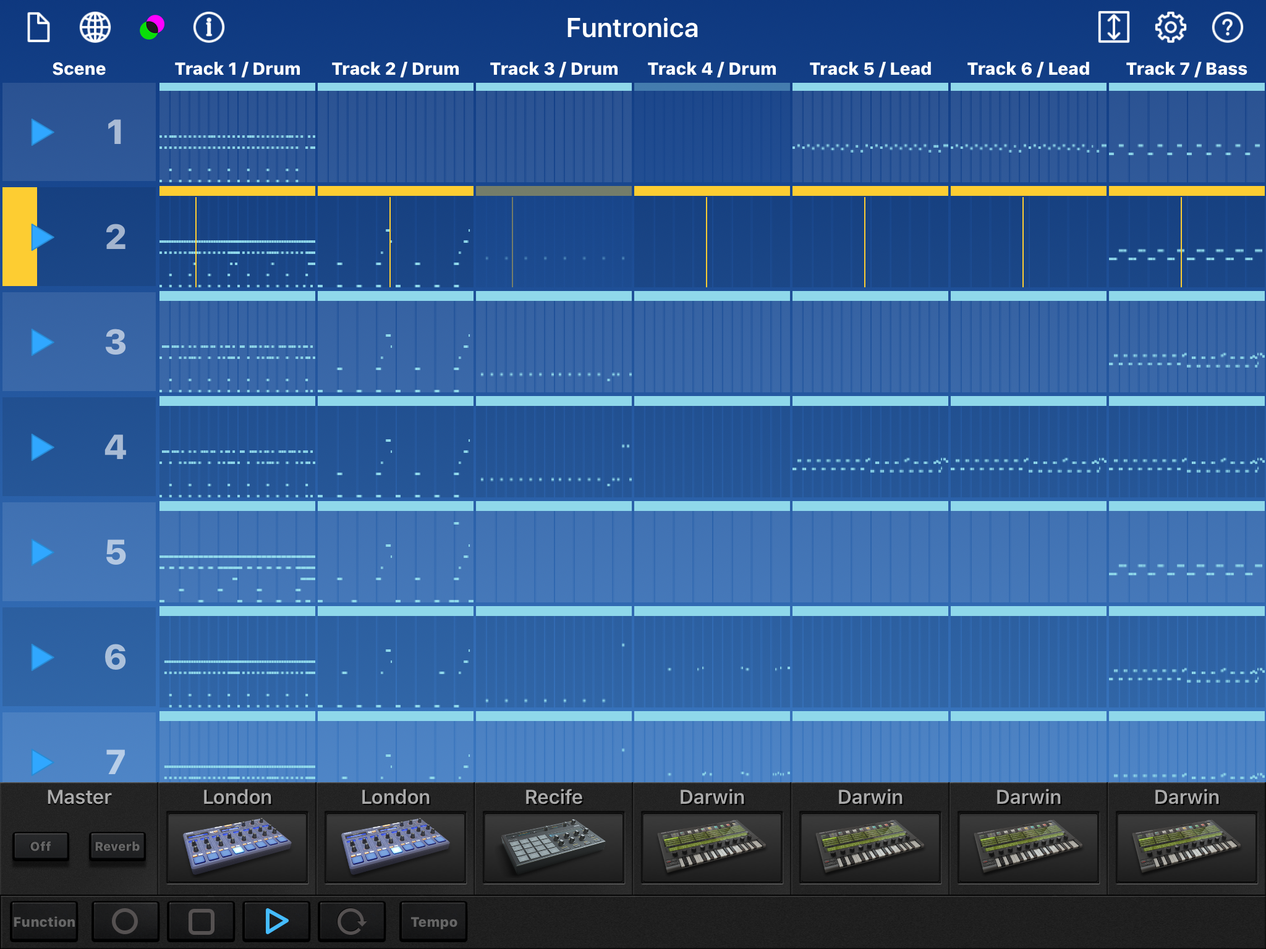
Task: Play scene 1 with its triangle
Action: [x=42, y=132]
